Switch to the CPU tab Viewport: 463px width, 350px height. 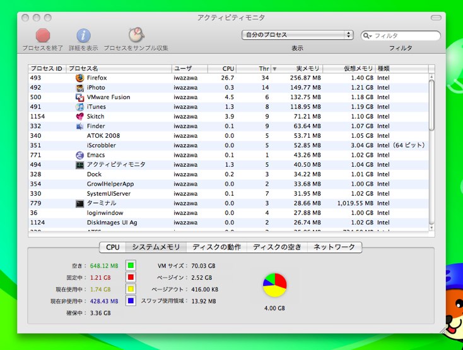pyautogui.click(x=113, y=247)
